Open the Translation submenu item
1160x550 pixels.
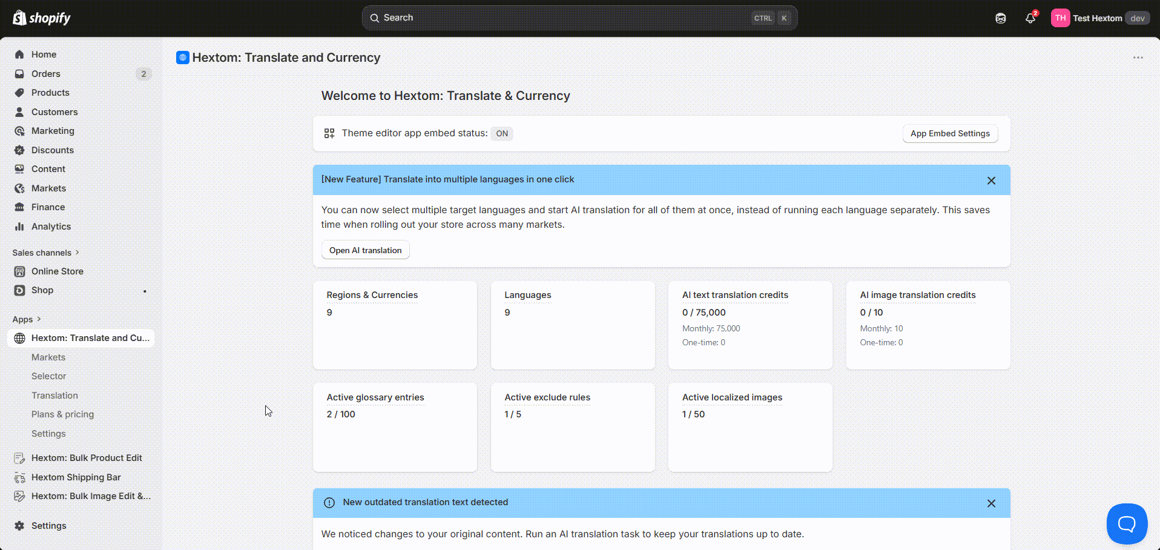tap(54, 396)
